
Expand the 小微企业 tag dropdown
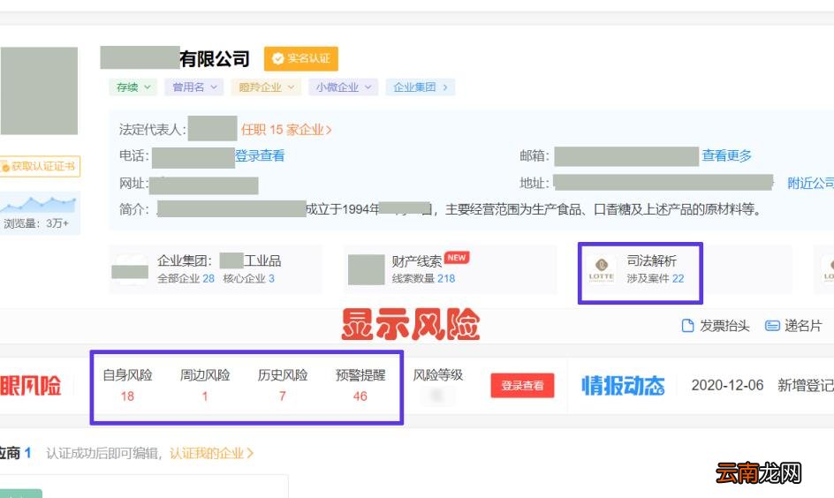(x=343, y=87)
